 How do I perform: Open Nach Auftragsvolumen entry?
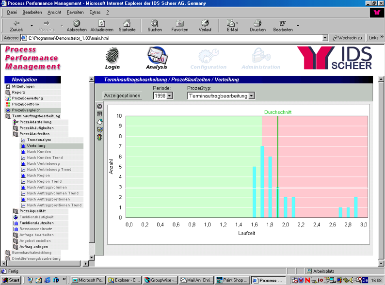(x=51, y=187)
